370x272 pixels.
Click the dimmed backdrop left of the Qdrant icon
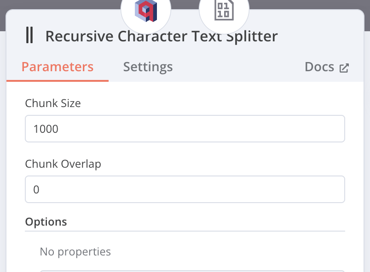[x=60, y=5]
